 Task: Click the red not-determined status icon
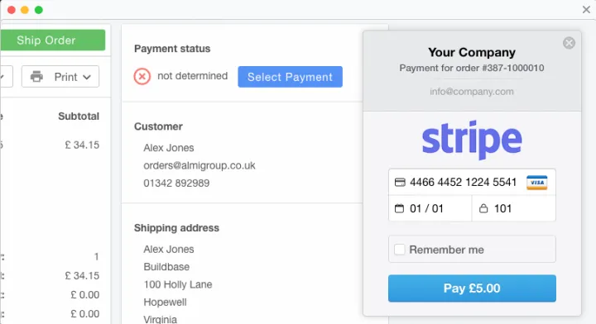142,76
